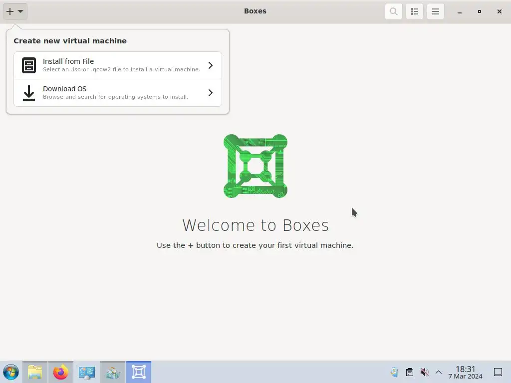This screenshot has width=511, height=383.
Task: Click the Boxes app icon in taskbar
Action: (139, 372)
